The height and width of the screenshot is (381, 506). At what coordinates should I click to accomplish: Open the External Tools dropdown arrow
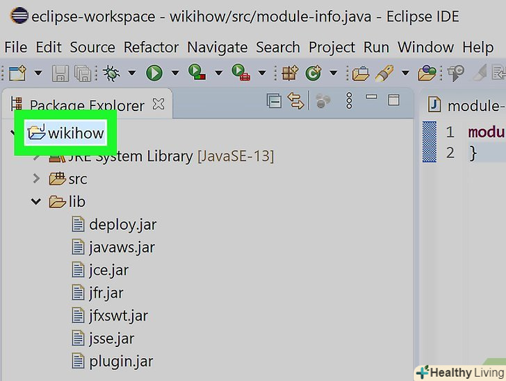coord(262,73)
